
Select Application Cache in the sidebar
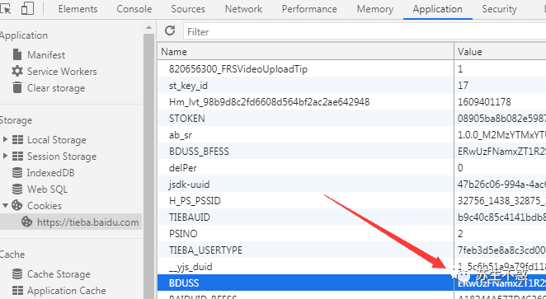pyautogui.click(x=67, y=291)
